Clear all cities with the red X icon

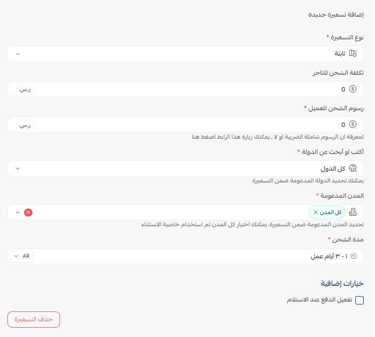point(28,212)
